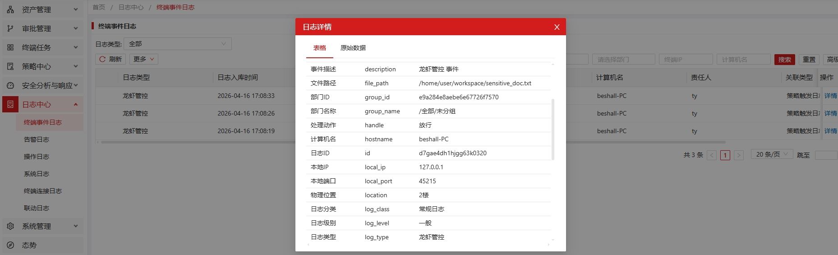Switch to the 原始数据 tab
The image size is (838, 255).
click(353, 48)
